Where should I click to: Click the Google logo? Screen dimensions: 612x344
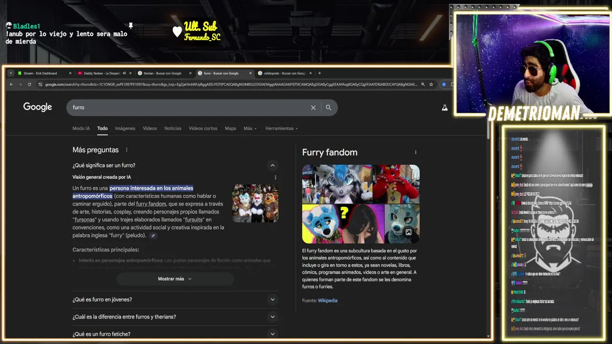[x=38, y=107]
